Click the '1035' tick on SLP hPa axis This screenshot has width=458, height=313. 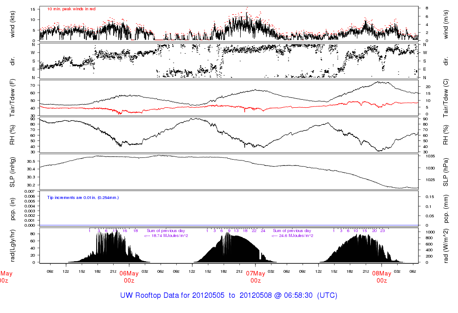(x=430, y=156)
